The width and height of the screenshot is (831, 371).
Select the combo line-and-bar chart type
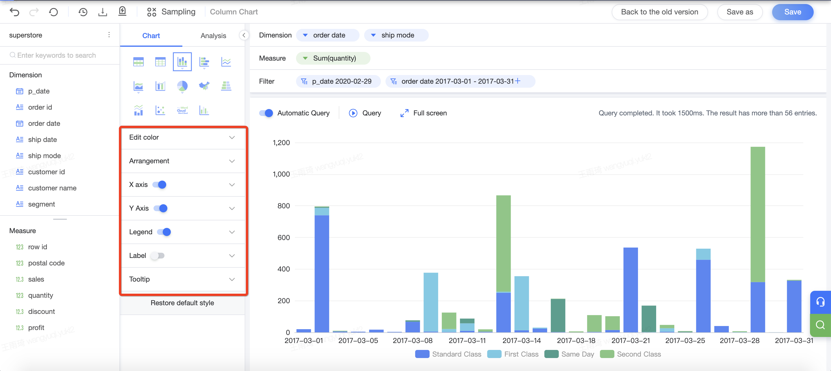coord(138,110)
